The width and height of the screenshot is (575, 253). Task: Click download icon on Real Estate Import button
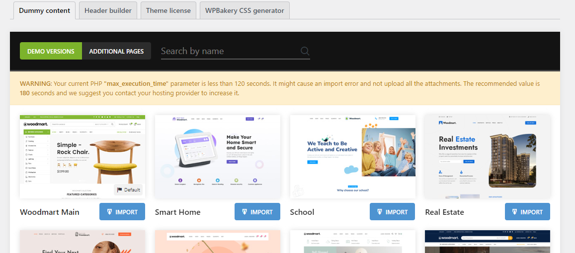[x=515, y=212]
